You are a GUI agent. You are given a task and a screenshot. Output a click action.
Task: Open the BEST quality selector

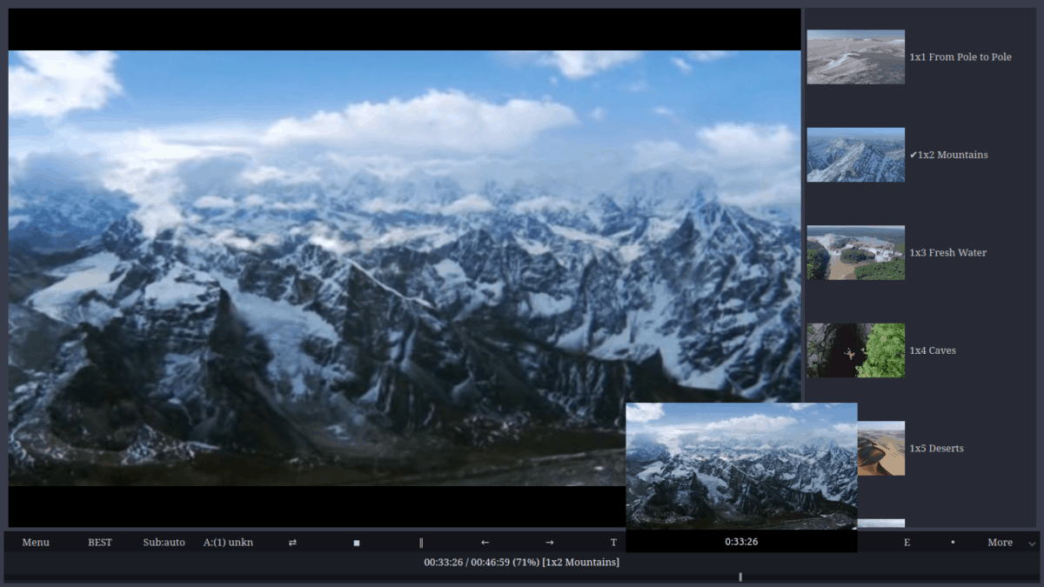pyautogui.click(x=99, y=542)
